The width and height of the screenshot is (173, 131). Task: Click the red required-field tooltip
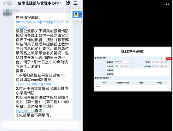[169, 59]
